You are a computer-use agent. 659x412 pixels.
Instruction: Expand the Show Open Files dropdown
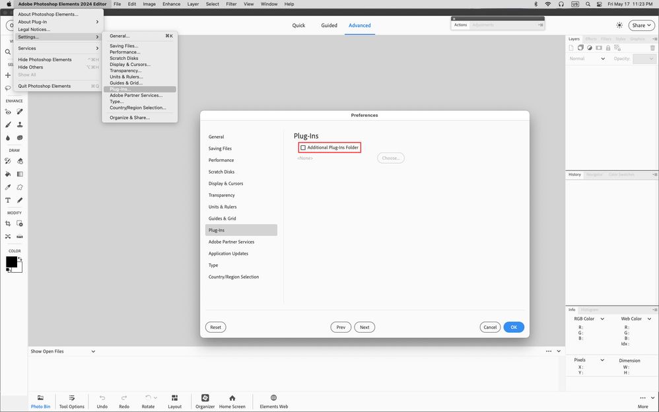click(x=63, y=351)
